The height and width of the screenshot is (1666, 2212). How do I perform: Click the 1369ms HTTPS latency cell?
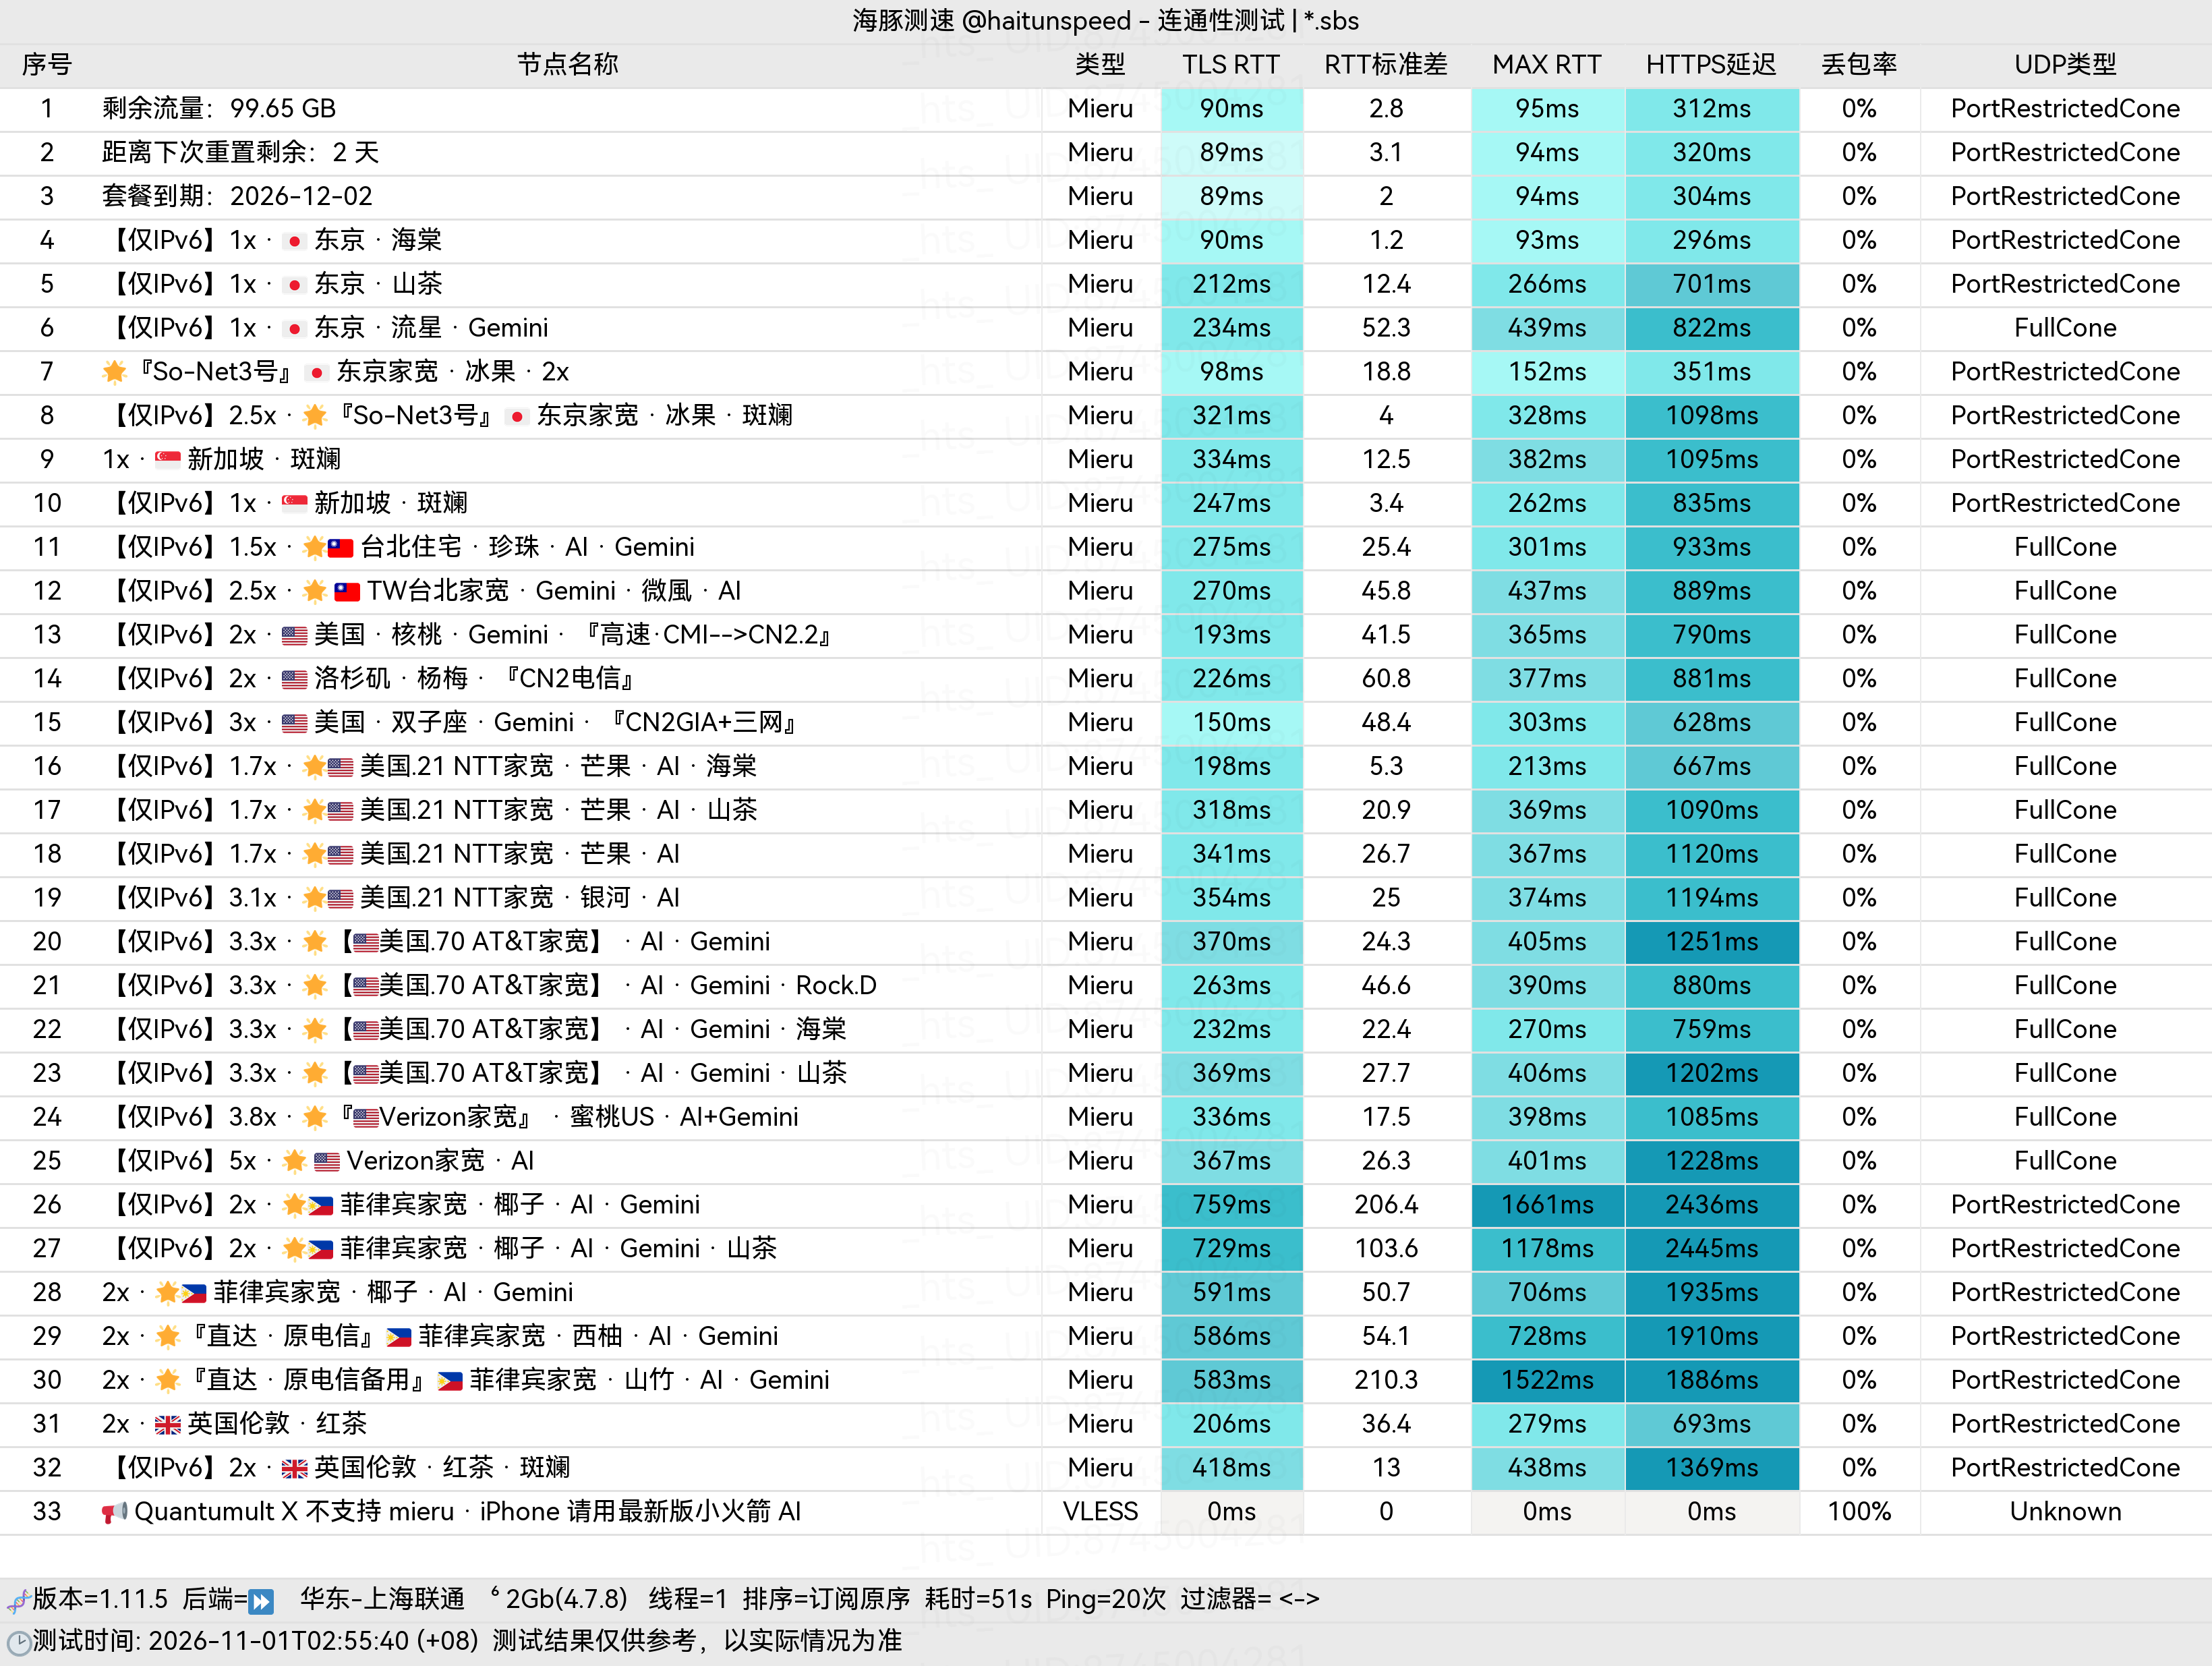tap(1712, 1468)
